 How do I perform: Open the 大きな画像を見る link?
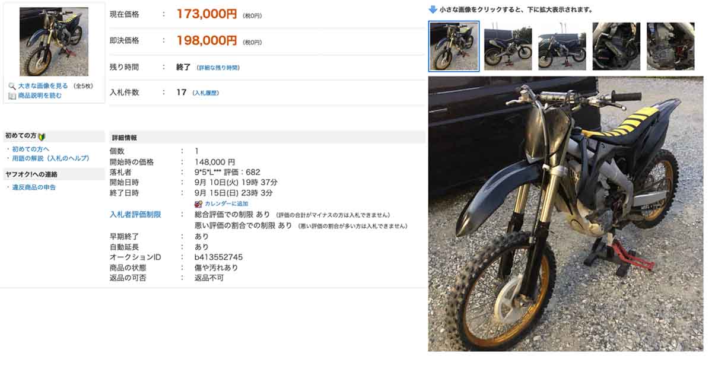pyautogui.click(x=43, y=87)
